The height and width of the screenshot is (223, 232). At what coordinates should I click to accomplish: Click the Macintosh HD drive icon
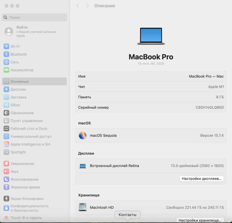coord(83,207)
